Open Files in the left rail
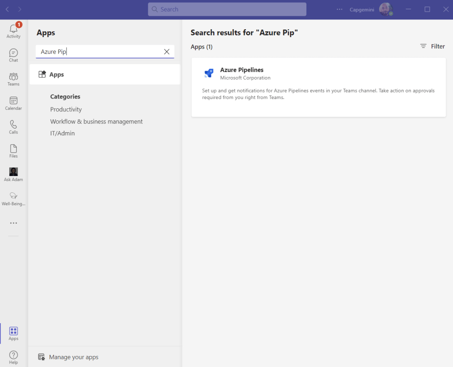The height and width of the screenshot is (367, 453). [x=13, y=150]
